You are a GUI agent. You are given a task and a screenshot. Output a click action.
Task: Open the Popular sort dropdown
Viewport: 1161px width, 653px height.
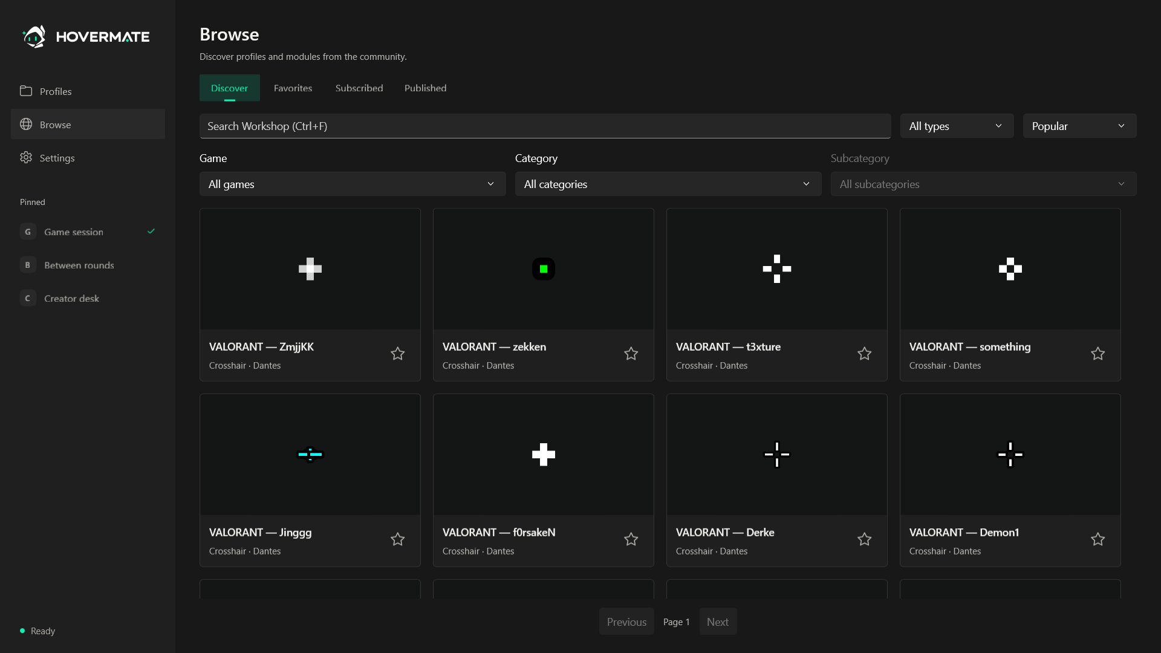pos(1079,126)
